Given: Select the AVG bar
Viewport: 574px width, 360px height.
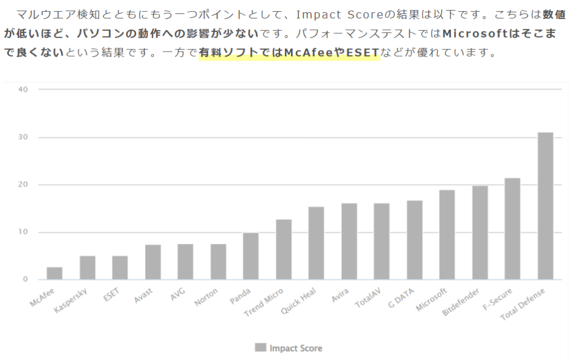Looking at the screenshot, I should (186, 262).
